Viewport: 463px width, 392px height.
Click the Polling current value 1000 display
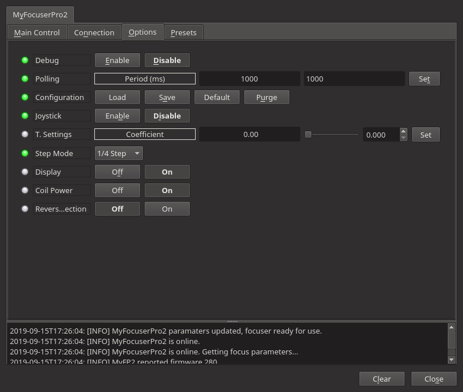pos(249,79)
